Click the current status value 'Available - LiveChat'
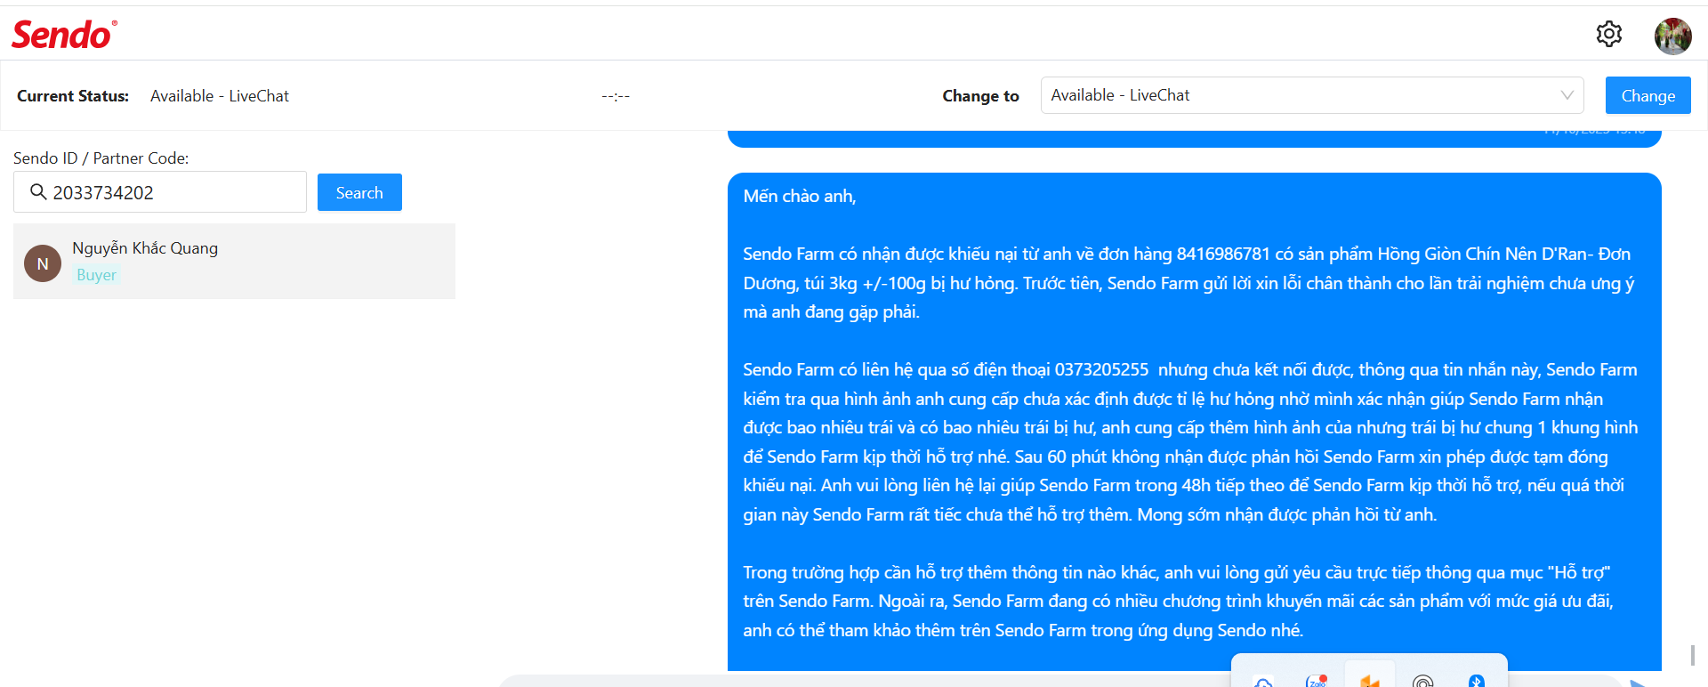The width and height of the screenshot is (1708, 687). [220, 96]
